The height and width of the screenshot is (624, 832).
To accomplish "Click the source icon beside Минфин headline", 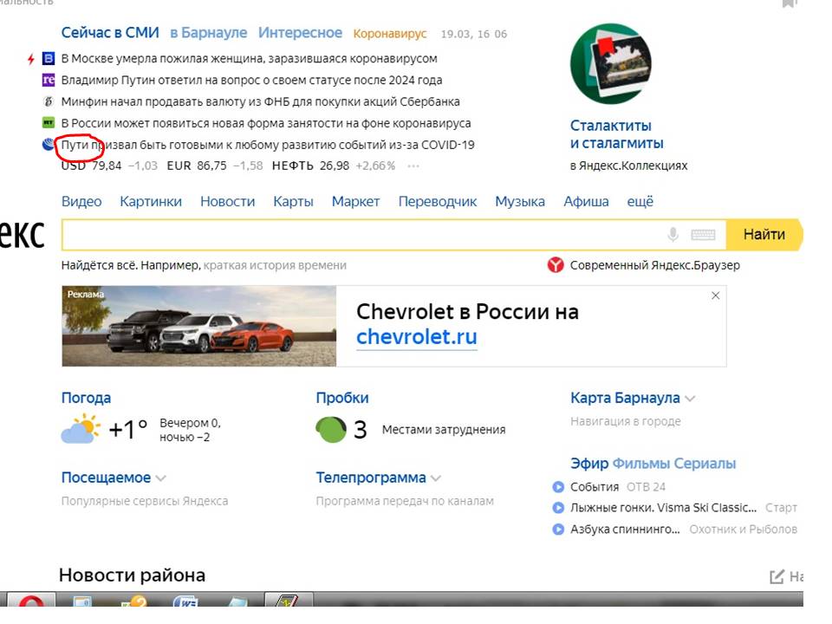I will (x=49, y=101).
